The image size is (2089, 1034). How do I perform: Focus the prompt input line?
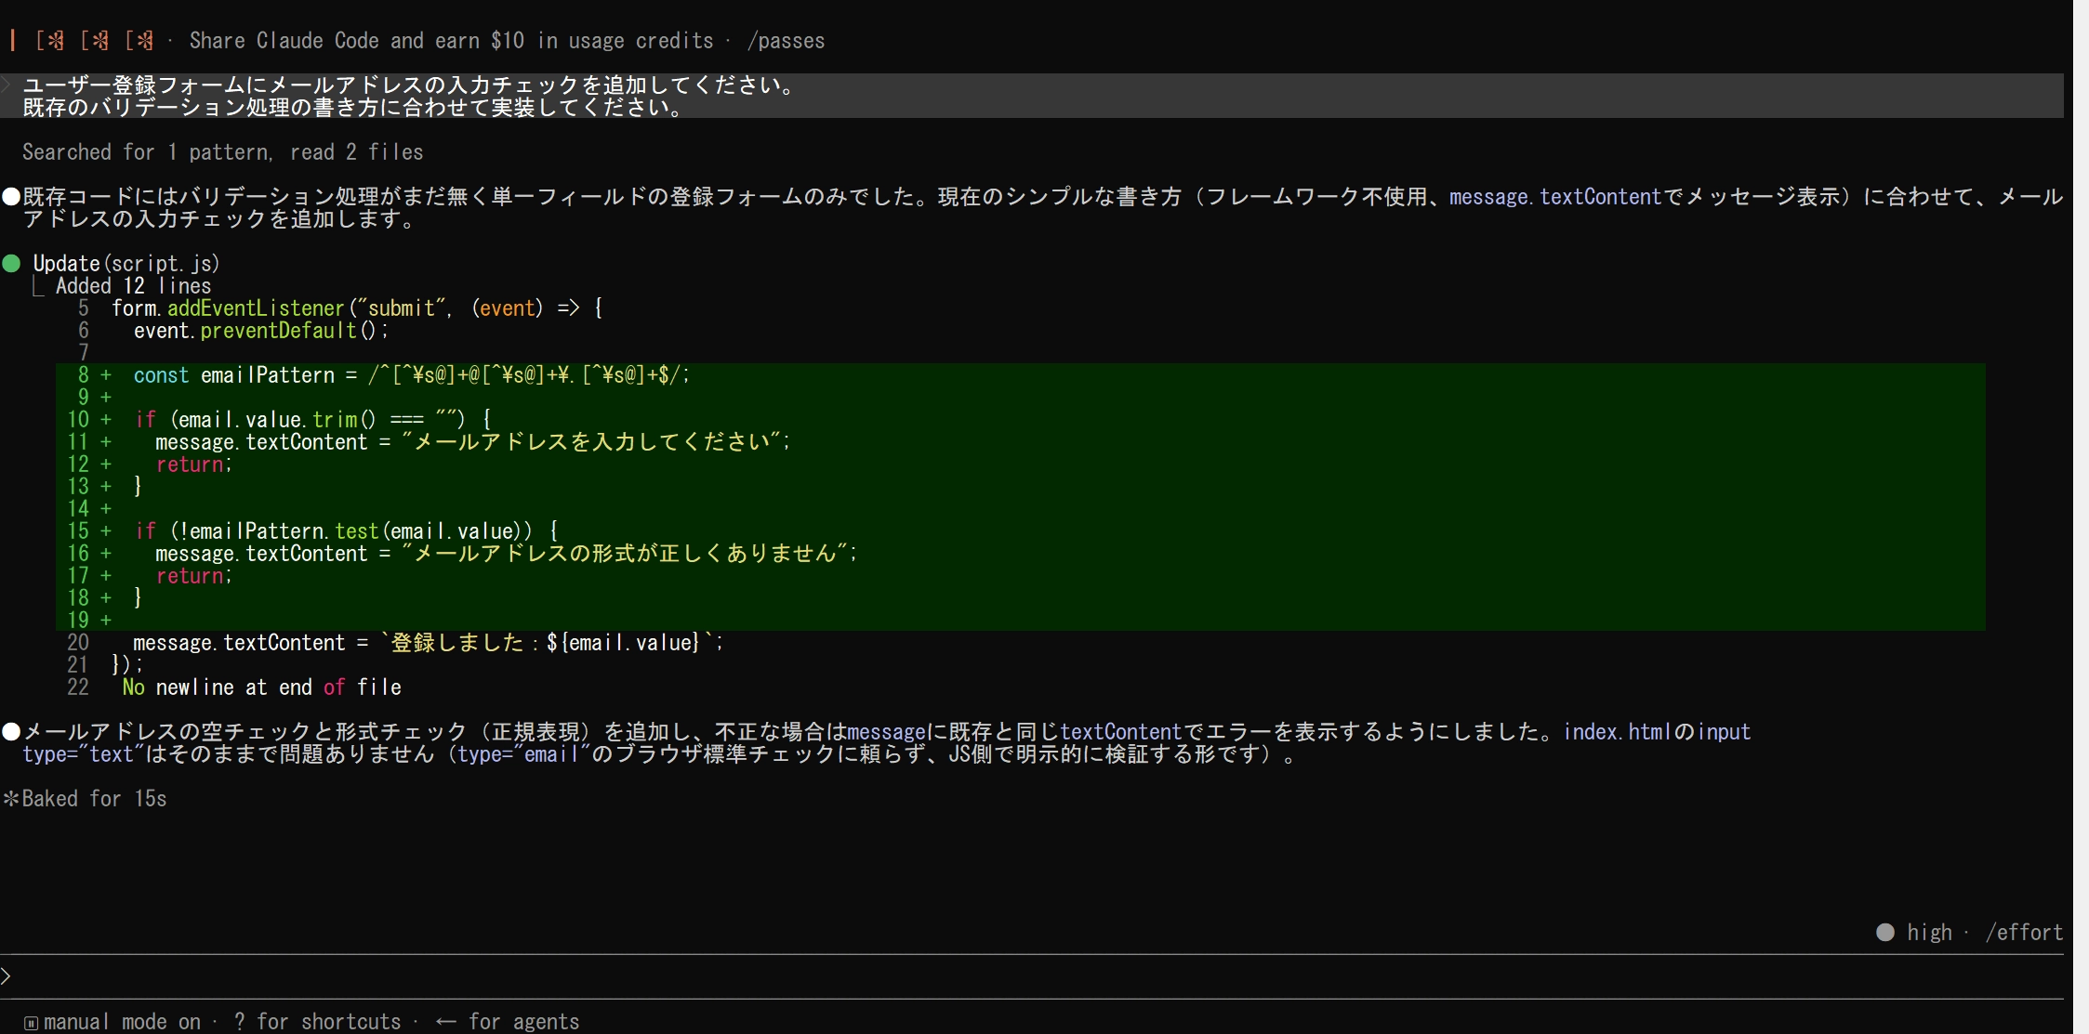pyautogui.click(x=1032, y=976)
